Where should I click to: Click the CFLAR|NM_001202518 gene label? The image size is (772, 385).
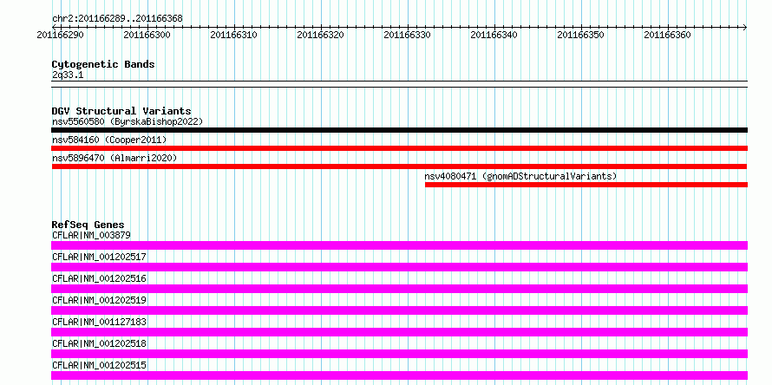[x=99, y=343]
